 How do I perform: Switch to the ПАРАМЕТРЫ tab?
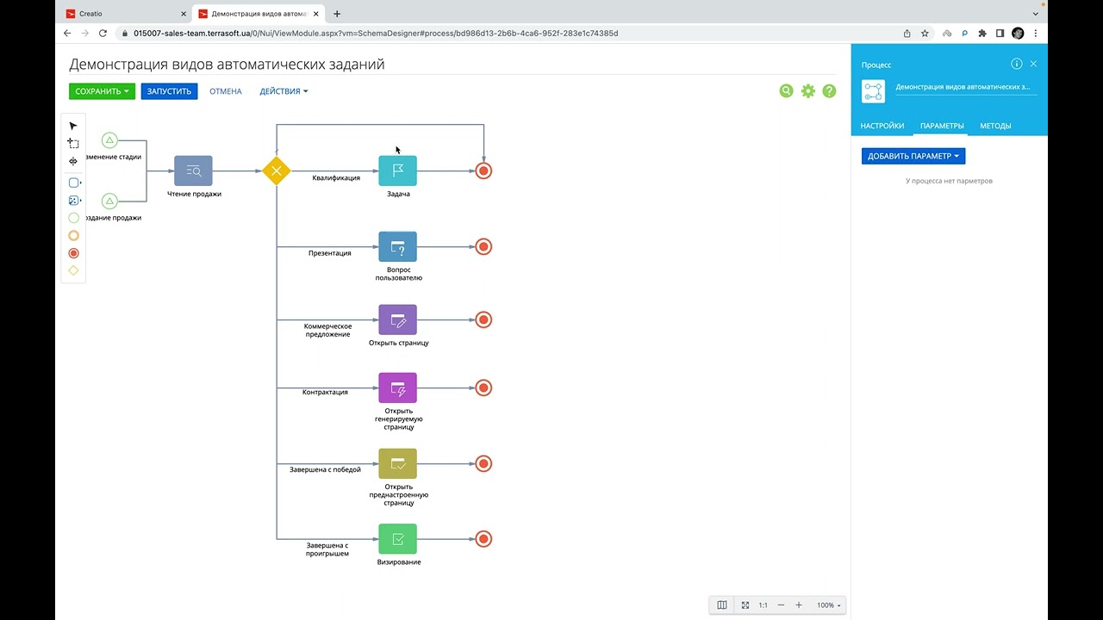pos(942,126)
